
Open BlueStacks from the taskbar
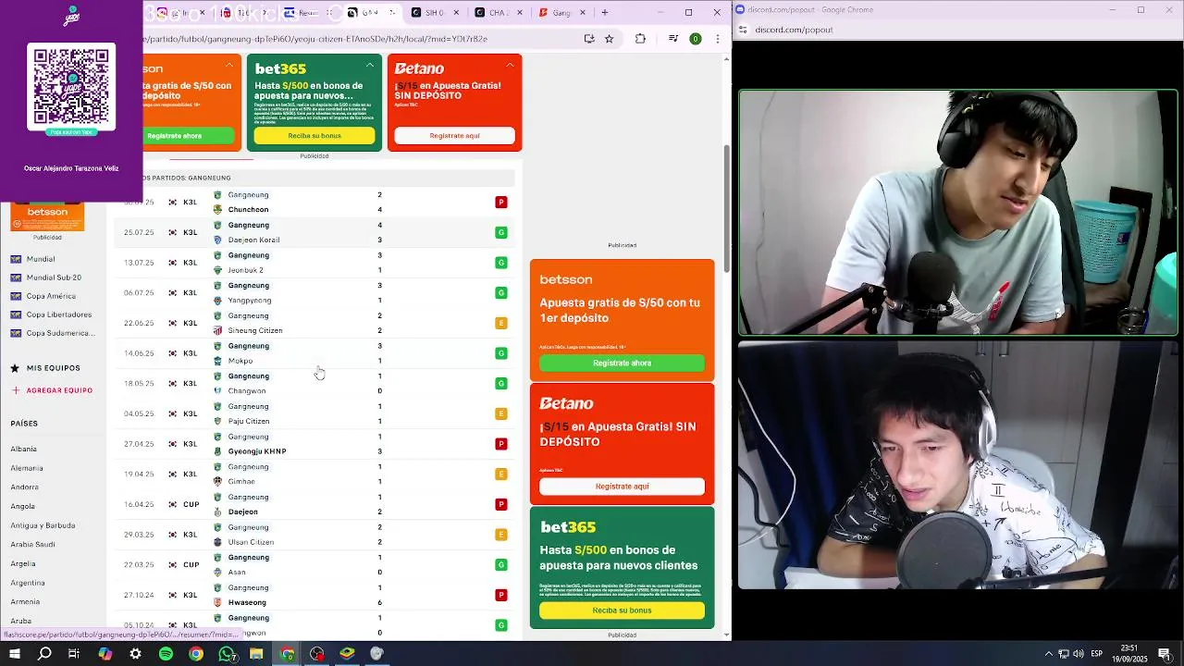click(347, 654)
